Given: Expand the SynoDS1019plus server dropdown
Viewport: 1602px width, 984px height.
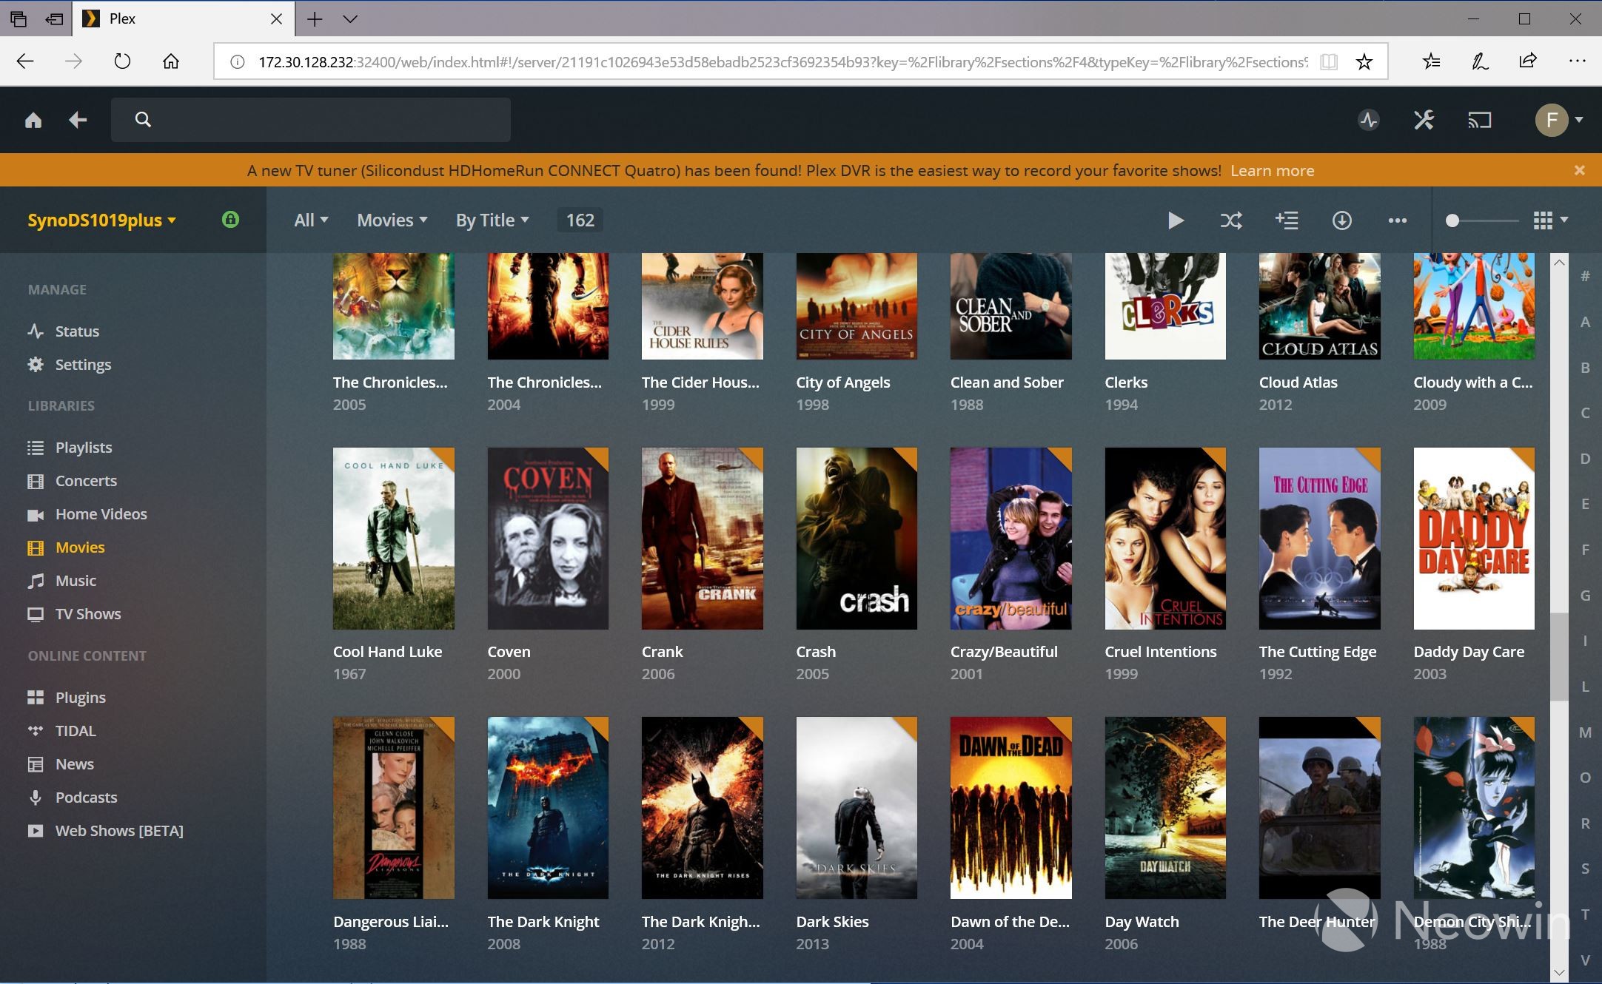Looking at the screenshot, I should click(x=102, y=220).
